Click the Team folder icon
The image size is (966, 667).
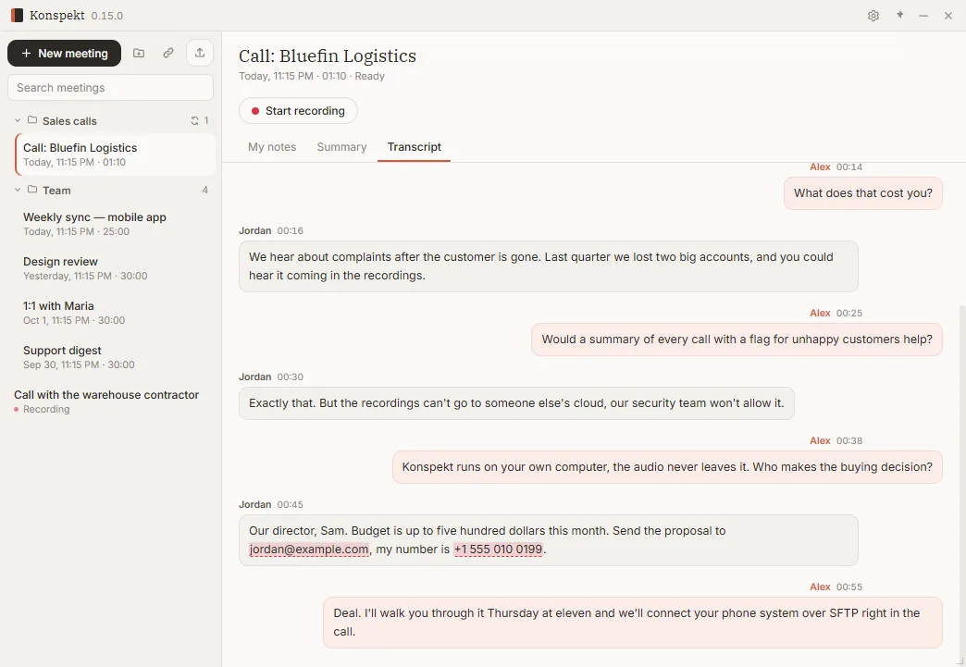click(32, 190)
